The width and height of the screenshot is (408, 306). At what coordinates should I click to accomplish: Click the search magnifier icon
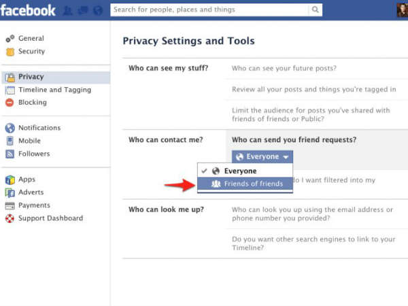tap(315, 10)
